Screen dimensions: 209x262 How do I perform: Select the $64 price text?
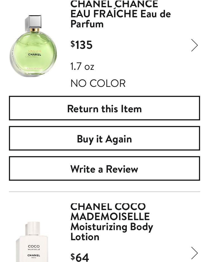point(80,257)
